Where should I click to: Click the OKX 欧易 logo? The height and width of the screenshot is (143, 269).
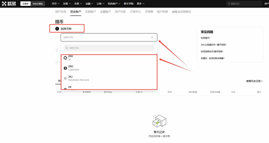10,4
